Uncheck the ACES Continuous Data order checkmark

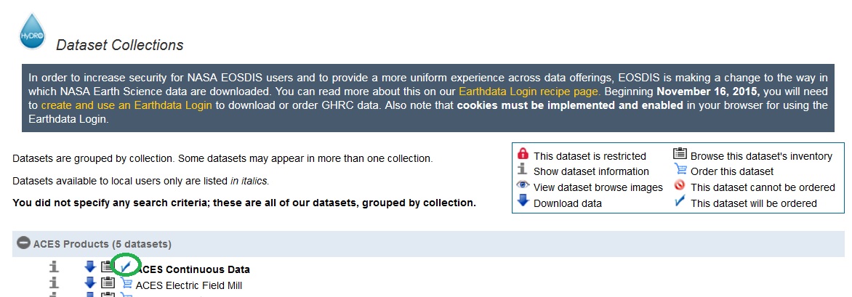126,266
